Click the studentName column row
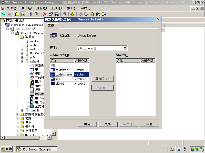This screenshot has width=205, height=153. [x=69, y=74]
